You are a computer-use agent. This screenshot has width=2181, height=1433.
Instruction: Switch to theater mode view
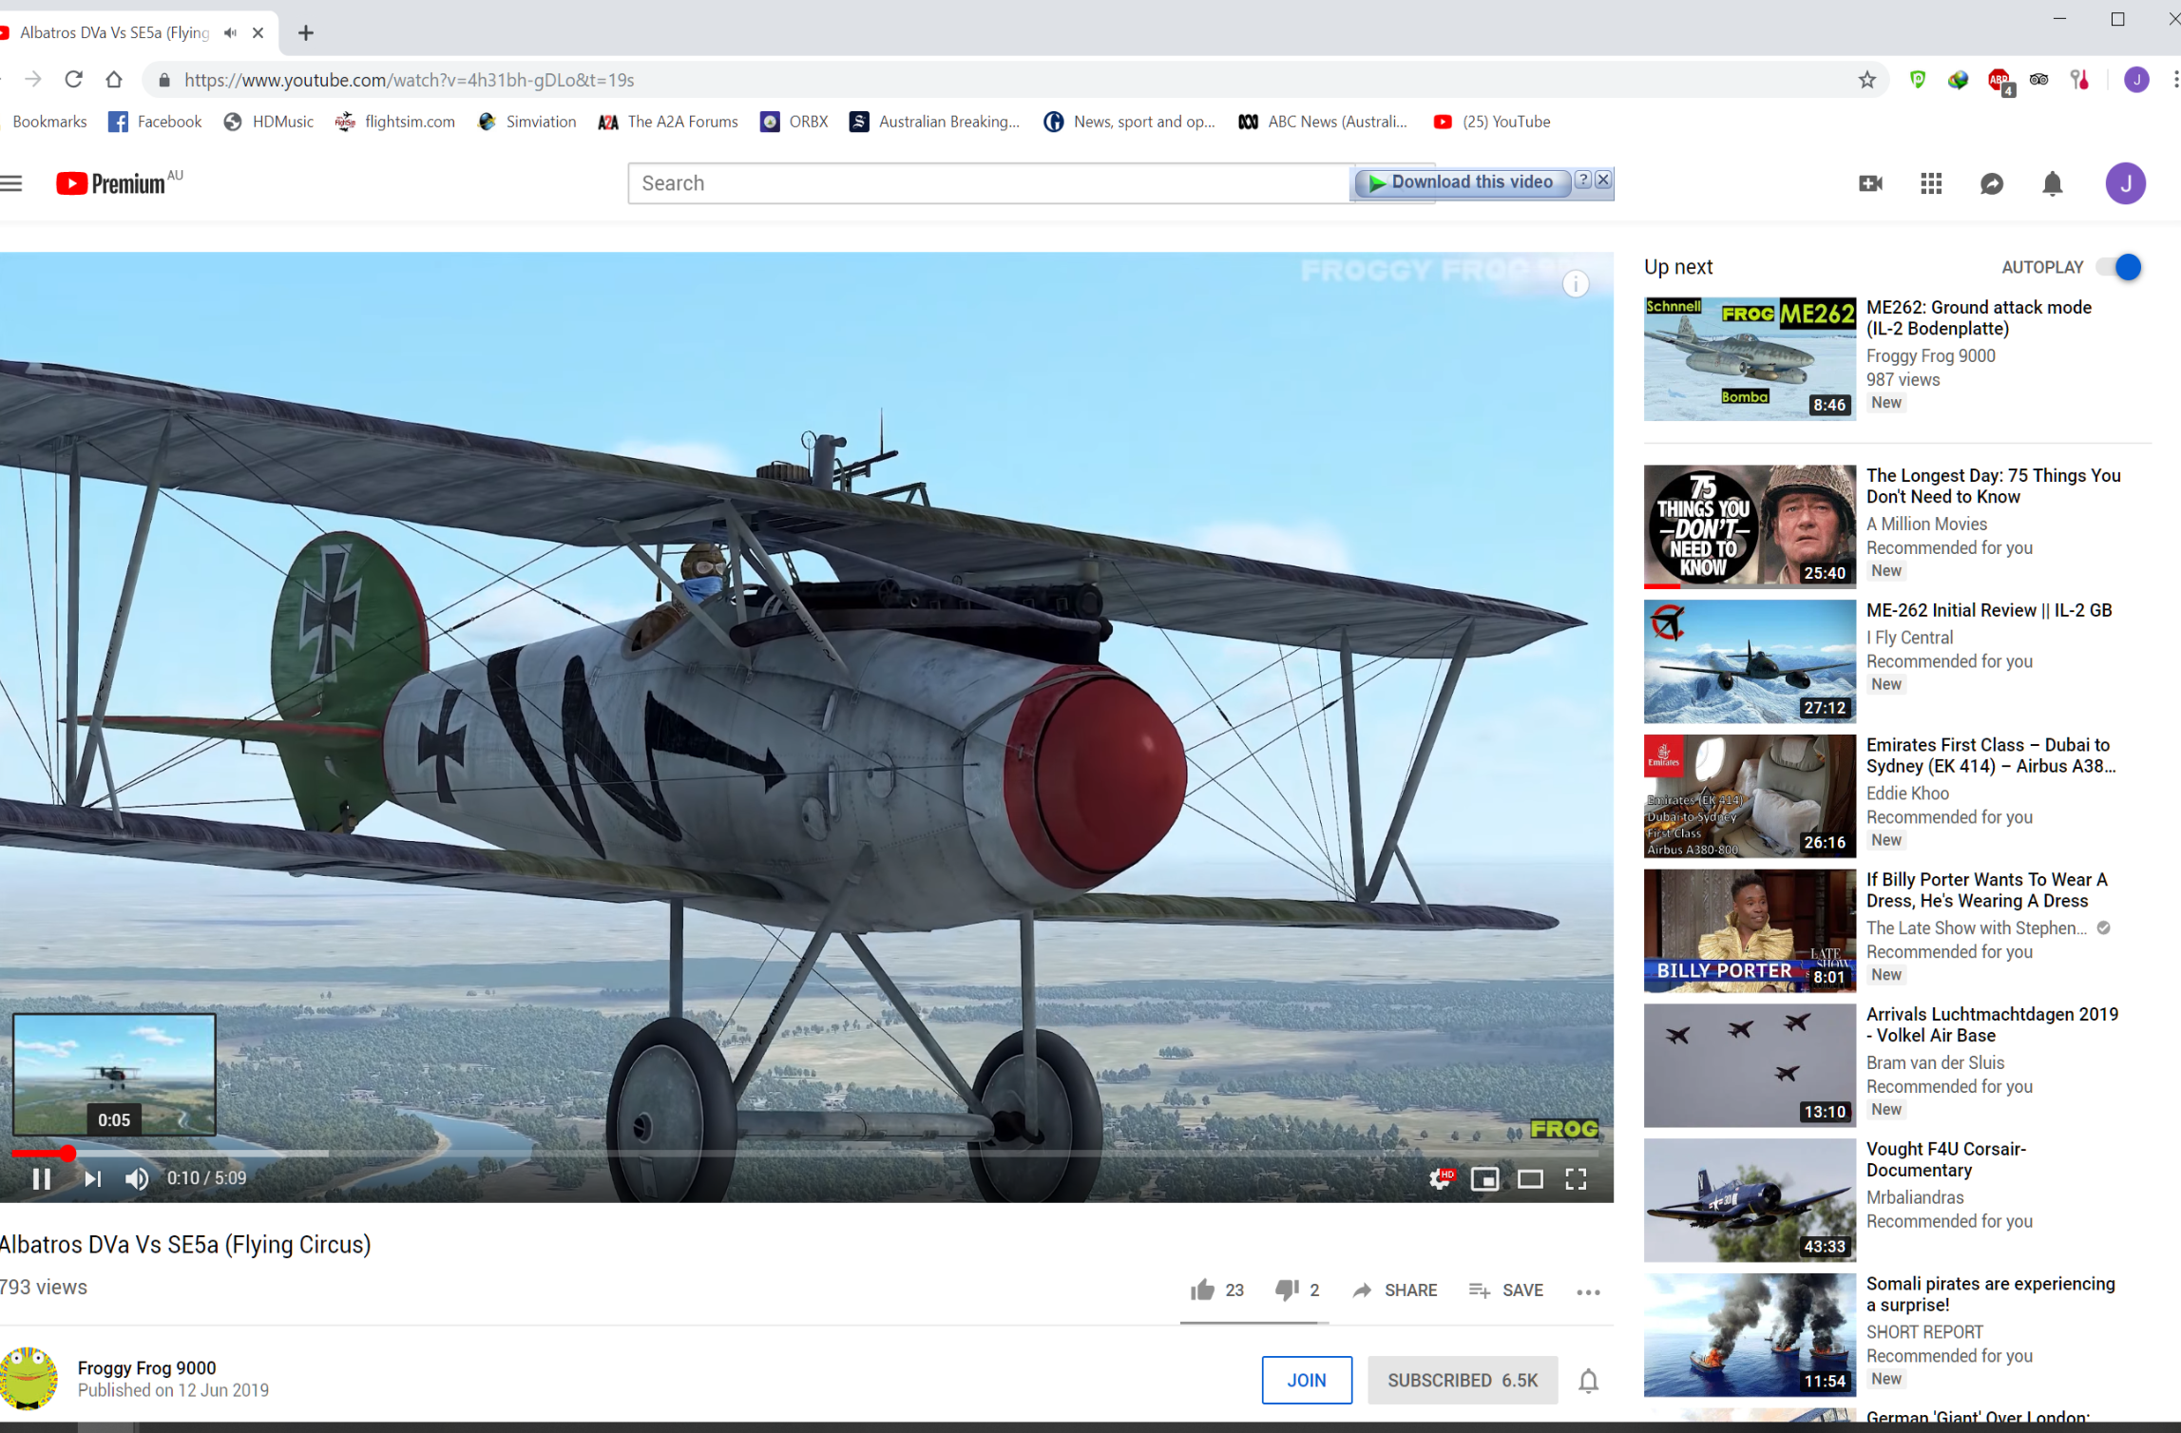click(1530, 1178)
